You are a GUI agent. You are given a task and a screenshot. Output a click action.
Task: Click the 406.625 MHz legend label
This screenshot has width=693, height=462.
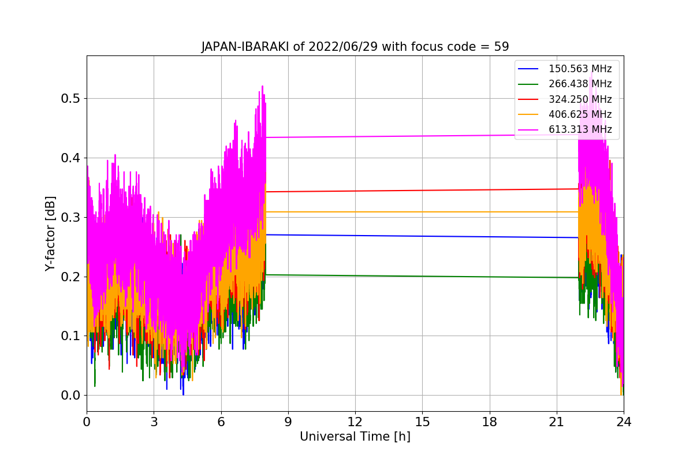pyautogui.click(x=580, y=114)
